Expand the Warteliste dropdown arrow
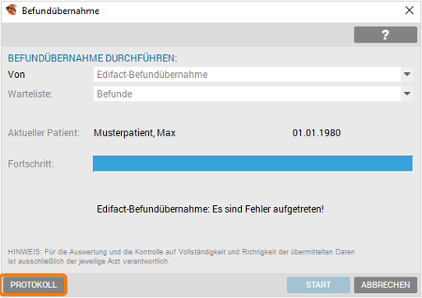 point(407,94)
